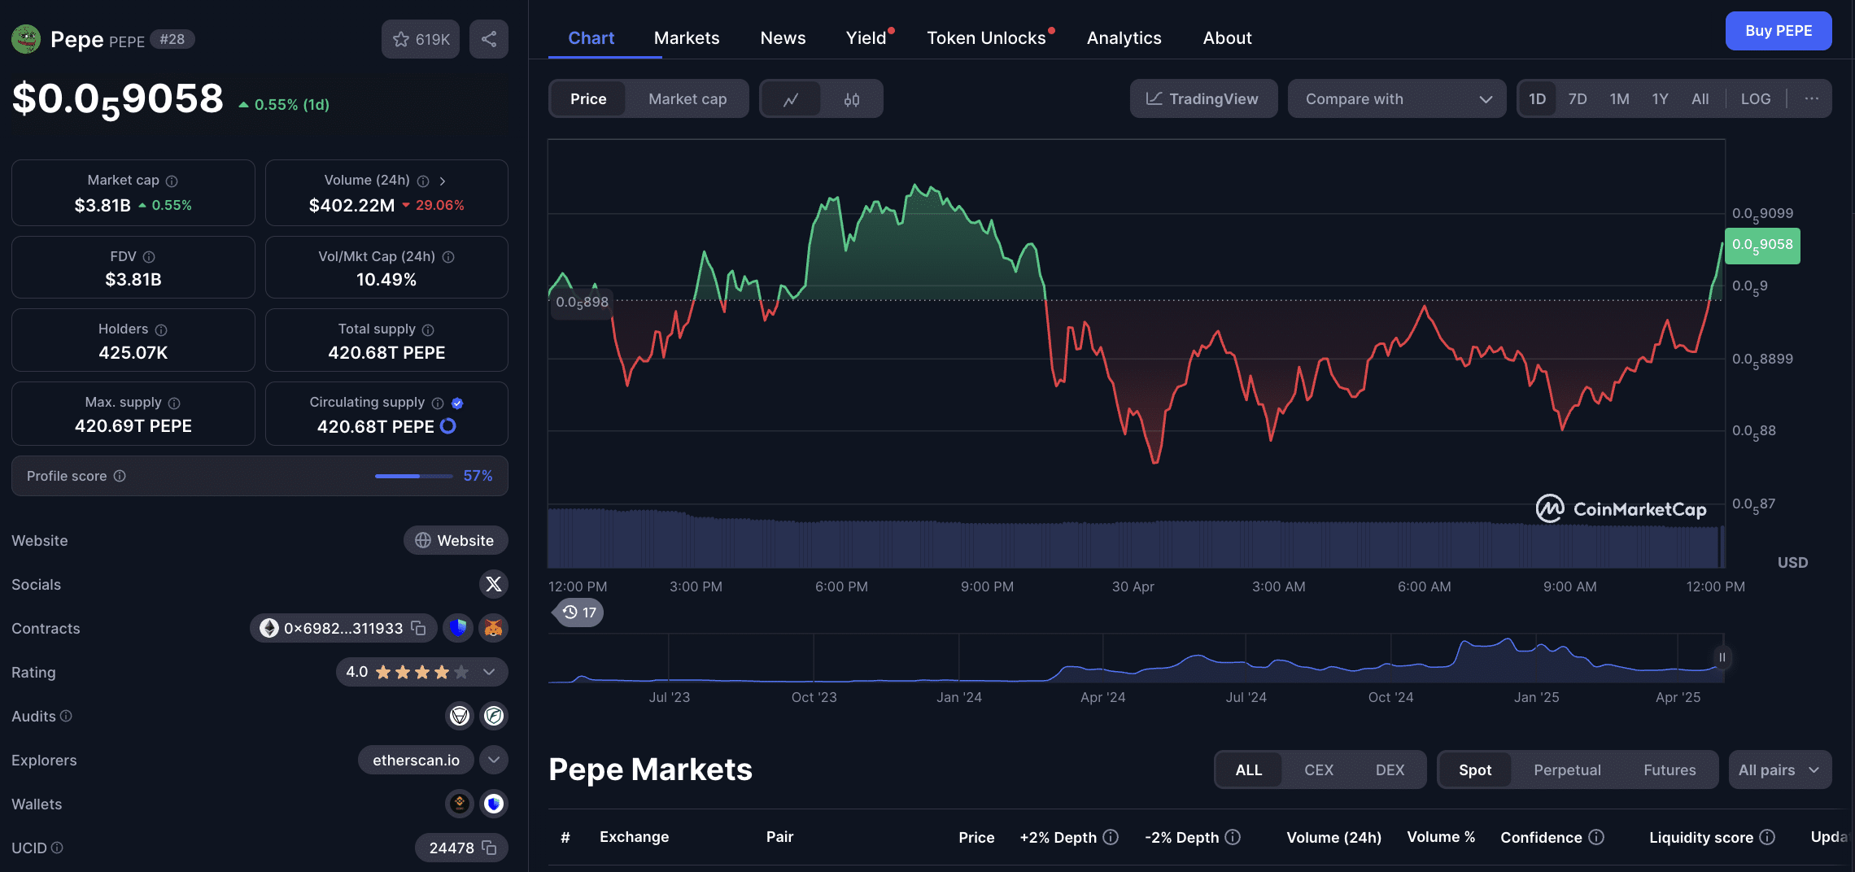The width and height of the screenshot is (1855, 872).
Task: Open the News tab
Action: click(x=783, y=38)
